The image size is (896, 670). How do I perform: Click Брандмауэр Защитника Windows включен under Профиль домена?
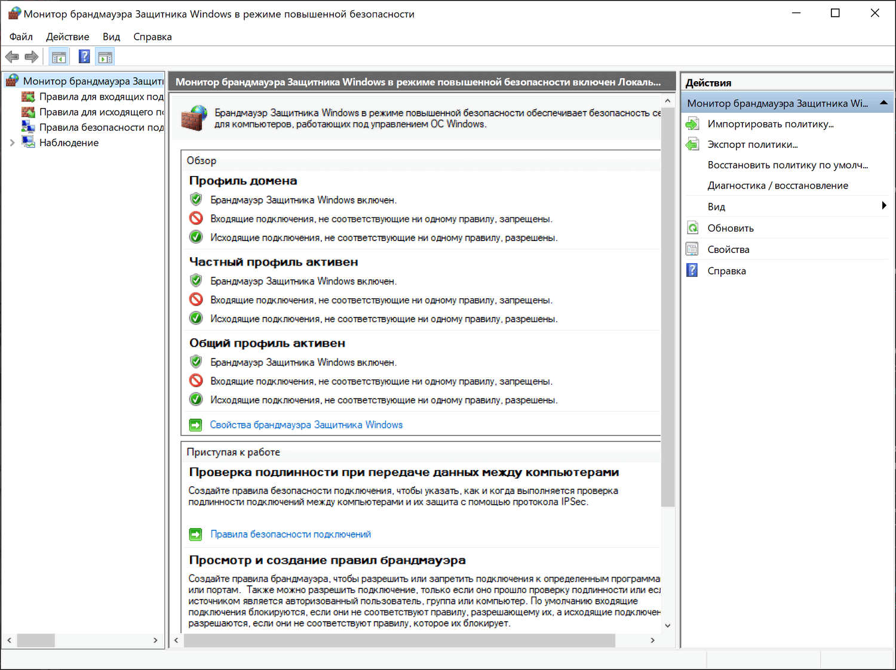tap(303, 200)
